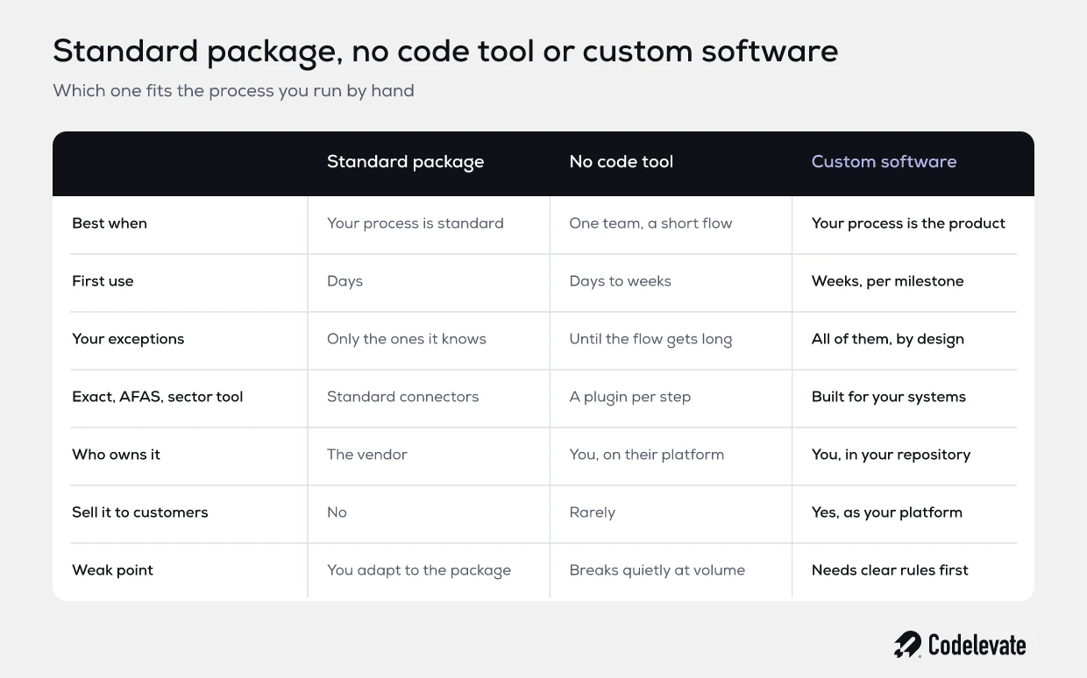
Task: Click cell 'Only the ones it knows'
Action: pos(407,339)
